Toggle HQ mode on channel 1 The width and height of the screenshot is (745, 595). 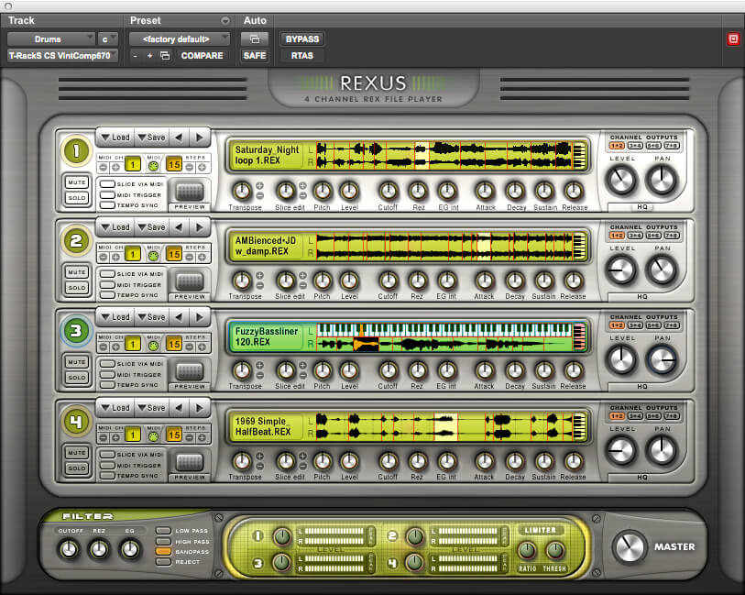pos(642,206)
